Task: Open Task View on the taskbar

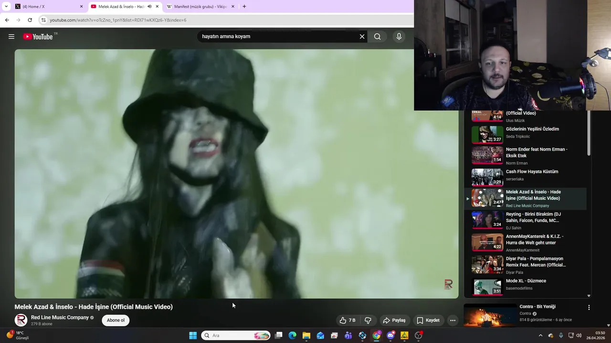Action: [279, 335]
